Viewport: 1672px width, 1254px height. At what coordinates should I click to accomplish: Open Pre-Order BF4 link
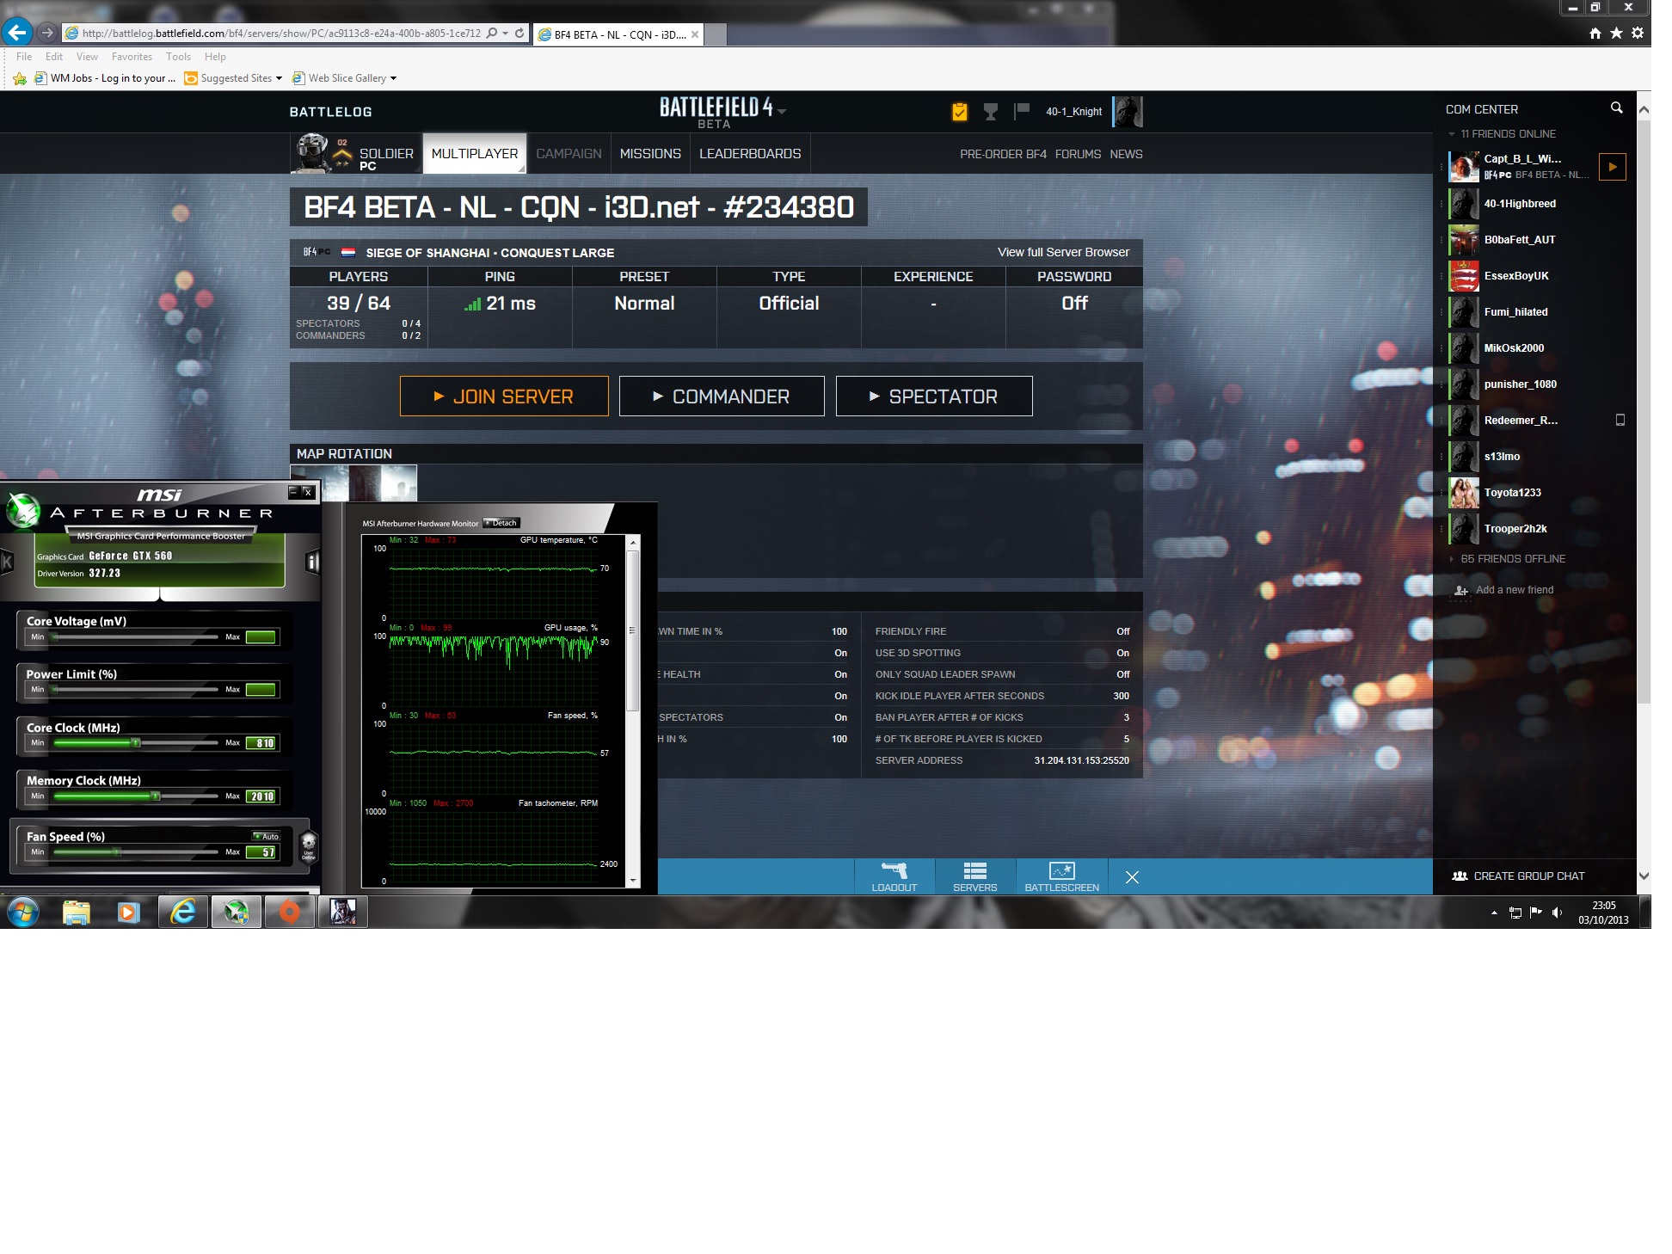(x=1003, y=154)
